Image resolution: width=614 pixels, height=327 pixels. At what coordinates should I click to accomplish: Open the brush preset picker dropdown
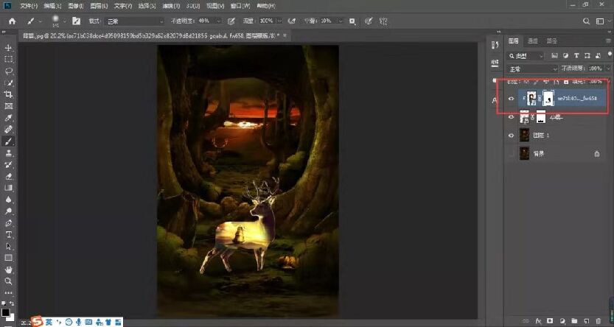(x=65, y=21)
